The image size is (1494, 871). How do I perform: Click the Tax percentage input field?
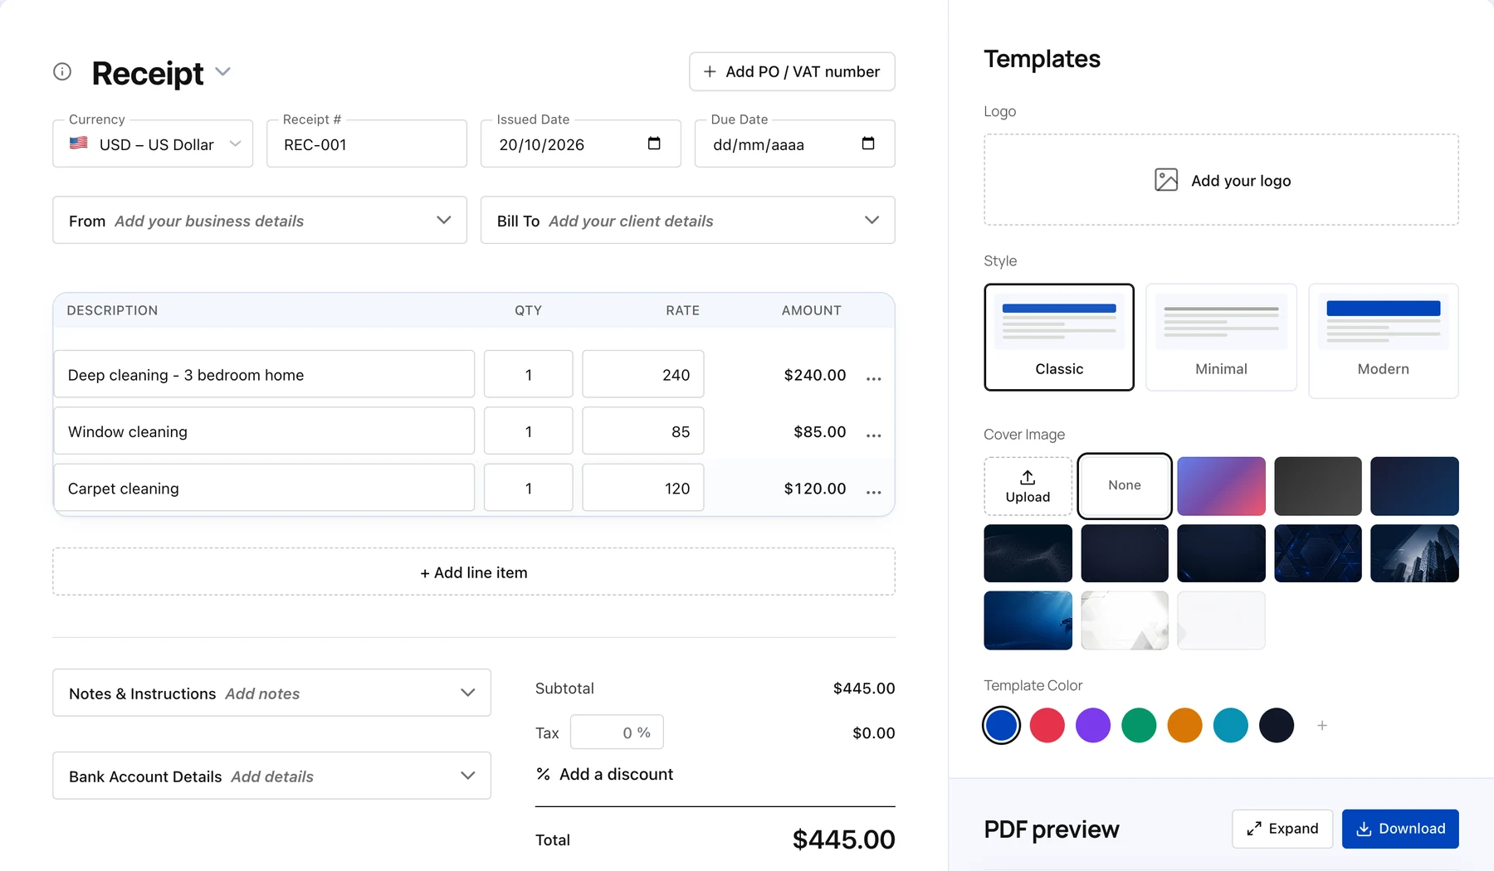point(617,732)
